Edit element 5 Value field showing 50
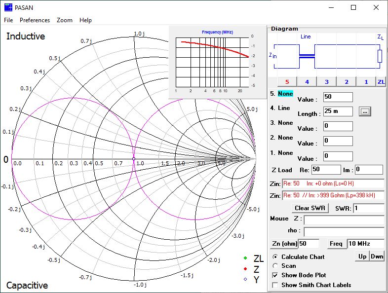This screenshot has height=293, width=388. click(x=338, y=97)
